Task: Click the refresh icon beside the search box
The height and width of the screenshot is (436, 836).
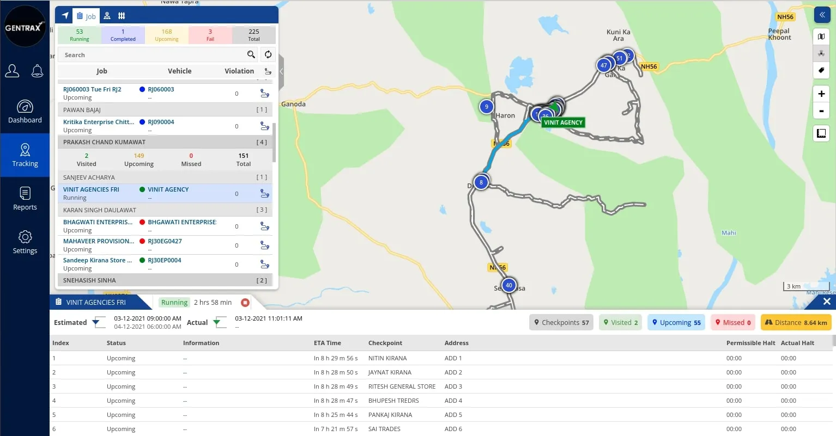Action: pos(268,54)
